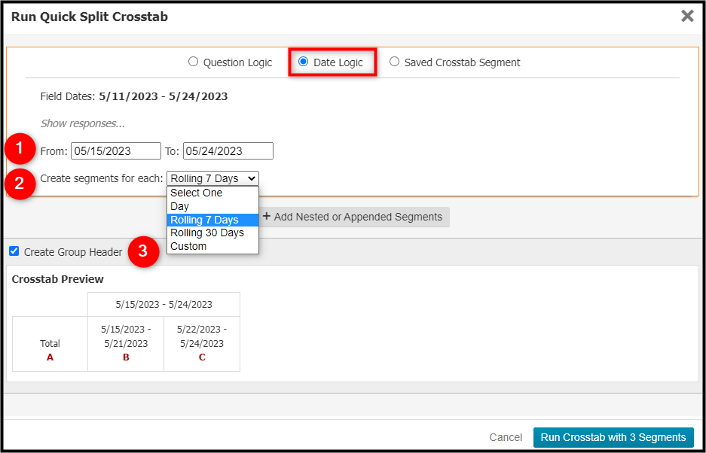706x453 pixels.
Task: Click the 5/22/2023 - 5/24/2023 column C cell
Action: point(202,344)
